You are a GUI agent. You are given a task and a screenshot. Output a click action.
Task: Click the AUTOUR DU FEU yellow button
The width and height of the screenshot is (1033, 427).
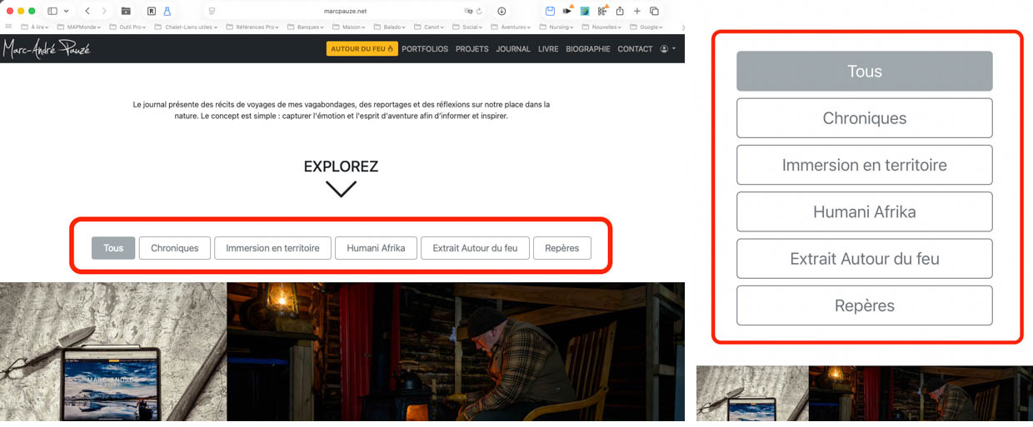(362, 49)
